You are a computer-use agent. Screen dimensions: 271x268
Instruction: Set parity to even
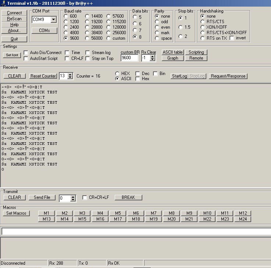tap(157, 27)
